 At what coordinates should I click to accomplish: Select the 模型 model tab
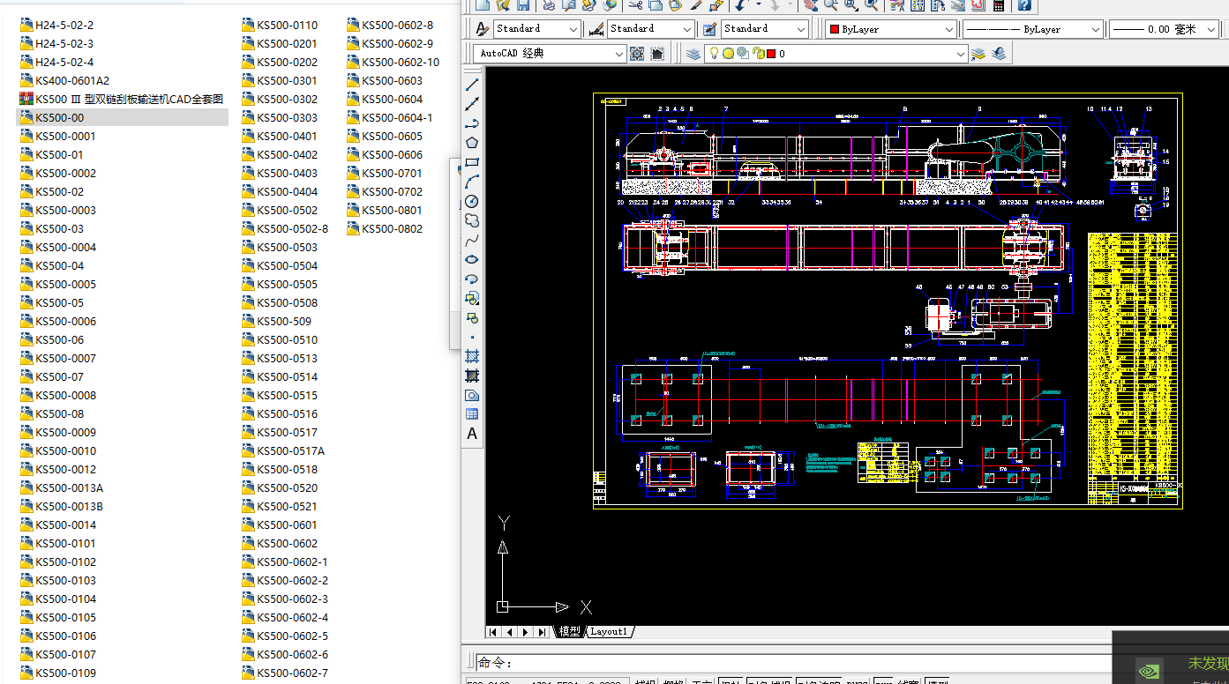[569, 632]
